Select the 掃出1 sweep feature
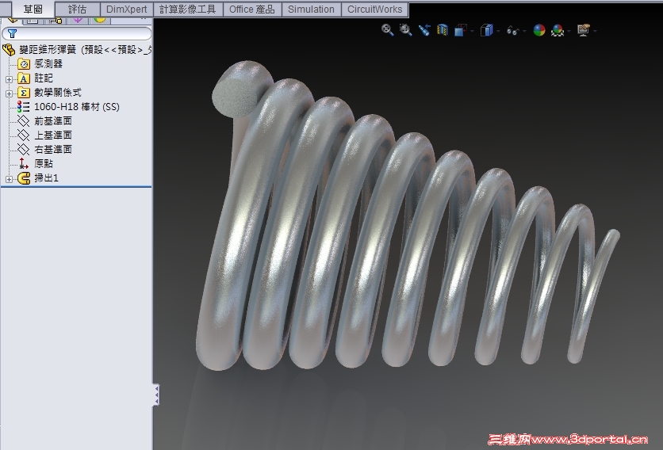 (x=47, y=178)
